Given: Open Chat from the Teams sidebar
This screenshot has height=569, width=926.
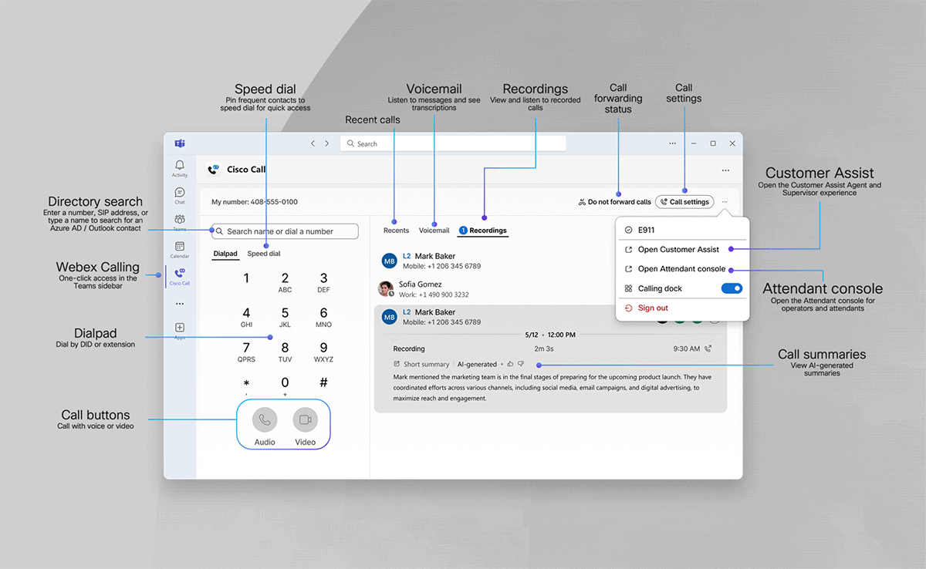Looking at the screenshot, I should [180, 193].
